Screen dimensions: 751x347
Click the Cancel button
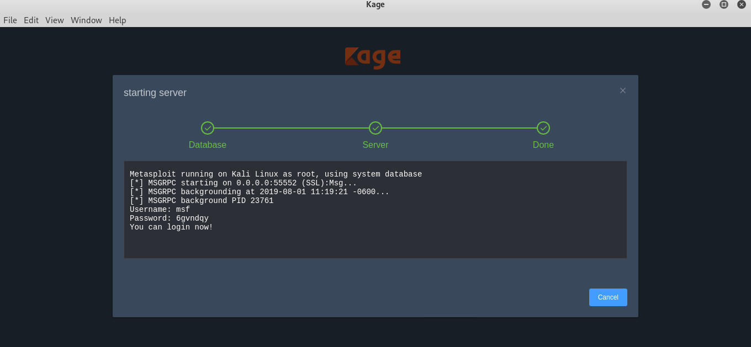tap(608, 297)
